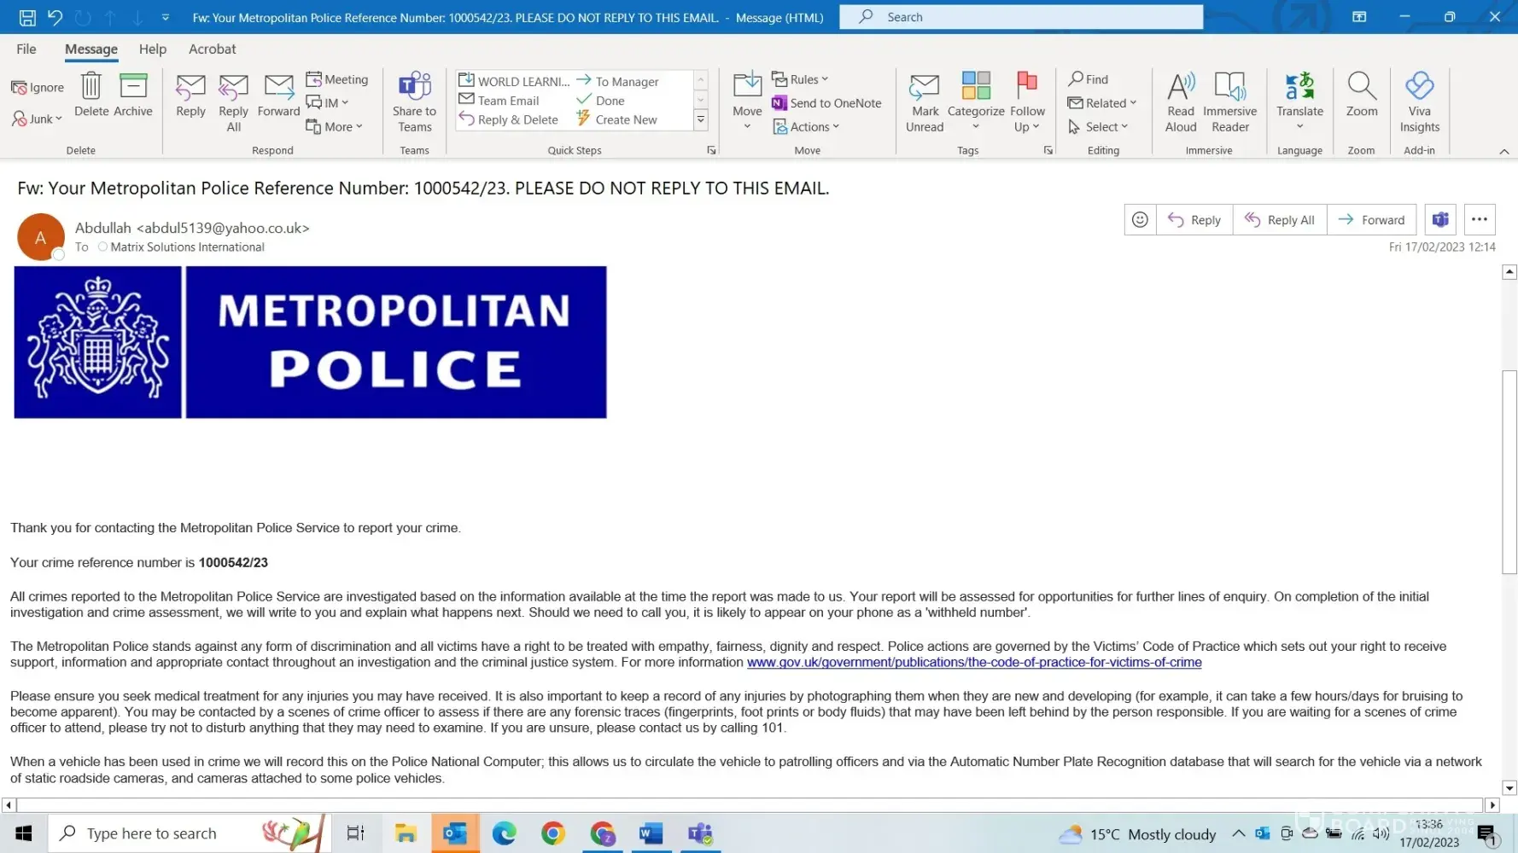This screenshot has width=1518, height=853.
Task: Click the Zoom magnifier in the ribbon
Action: point(1362,95)
